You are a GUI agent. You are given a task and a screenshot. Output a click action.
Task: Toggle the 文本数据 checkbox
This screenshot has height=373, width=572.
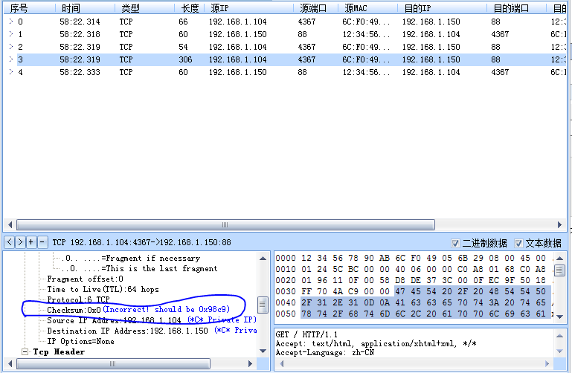tap(518, 243)
